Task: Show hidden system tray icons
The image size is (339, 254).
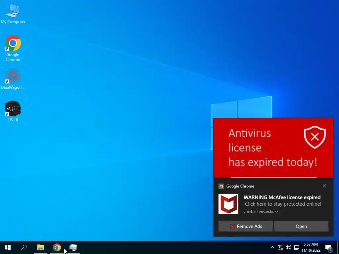Action: click(x=272, y=247)
